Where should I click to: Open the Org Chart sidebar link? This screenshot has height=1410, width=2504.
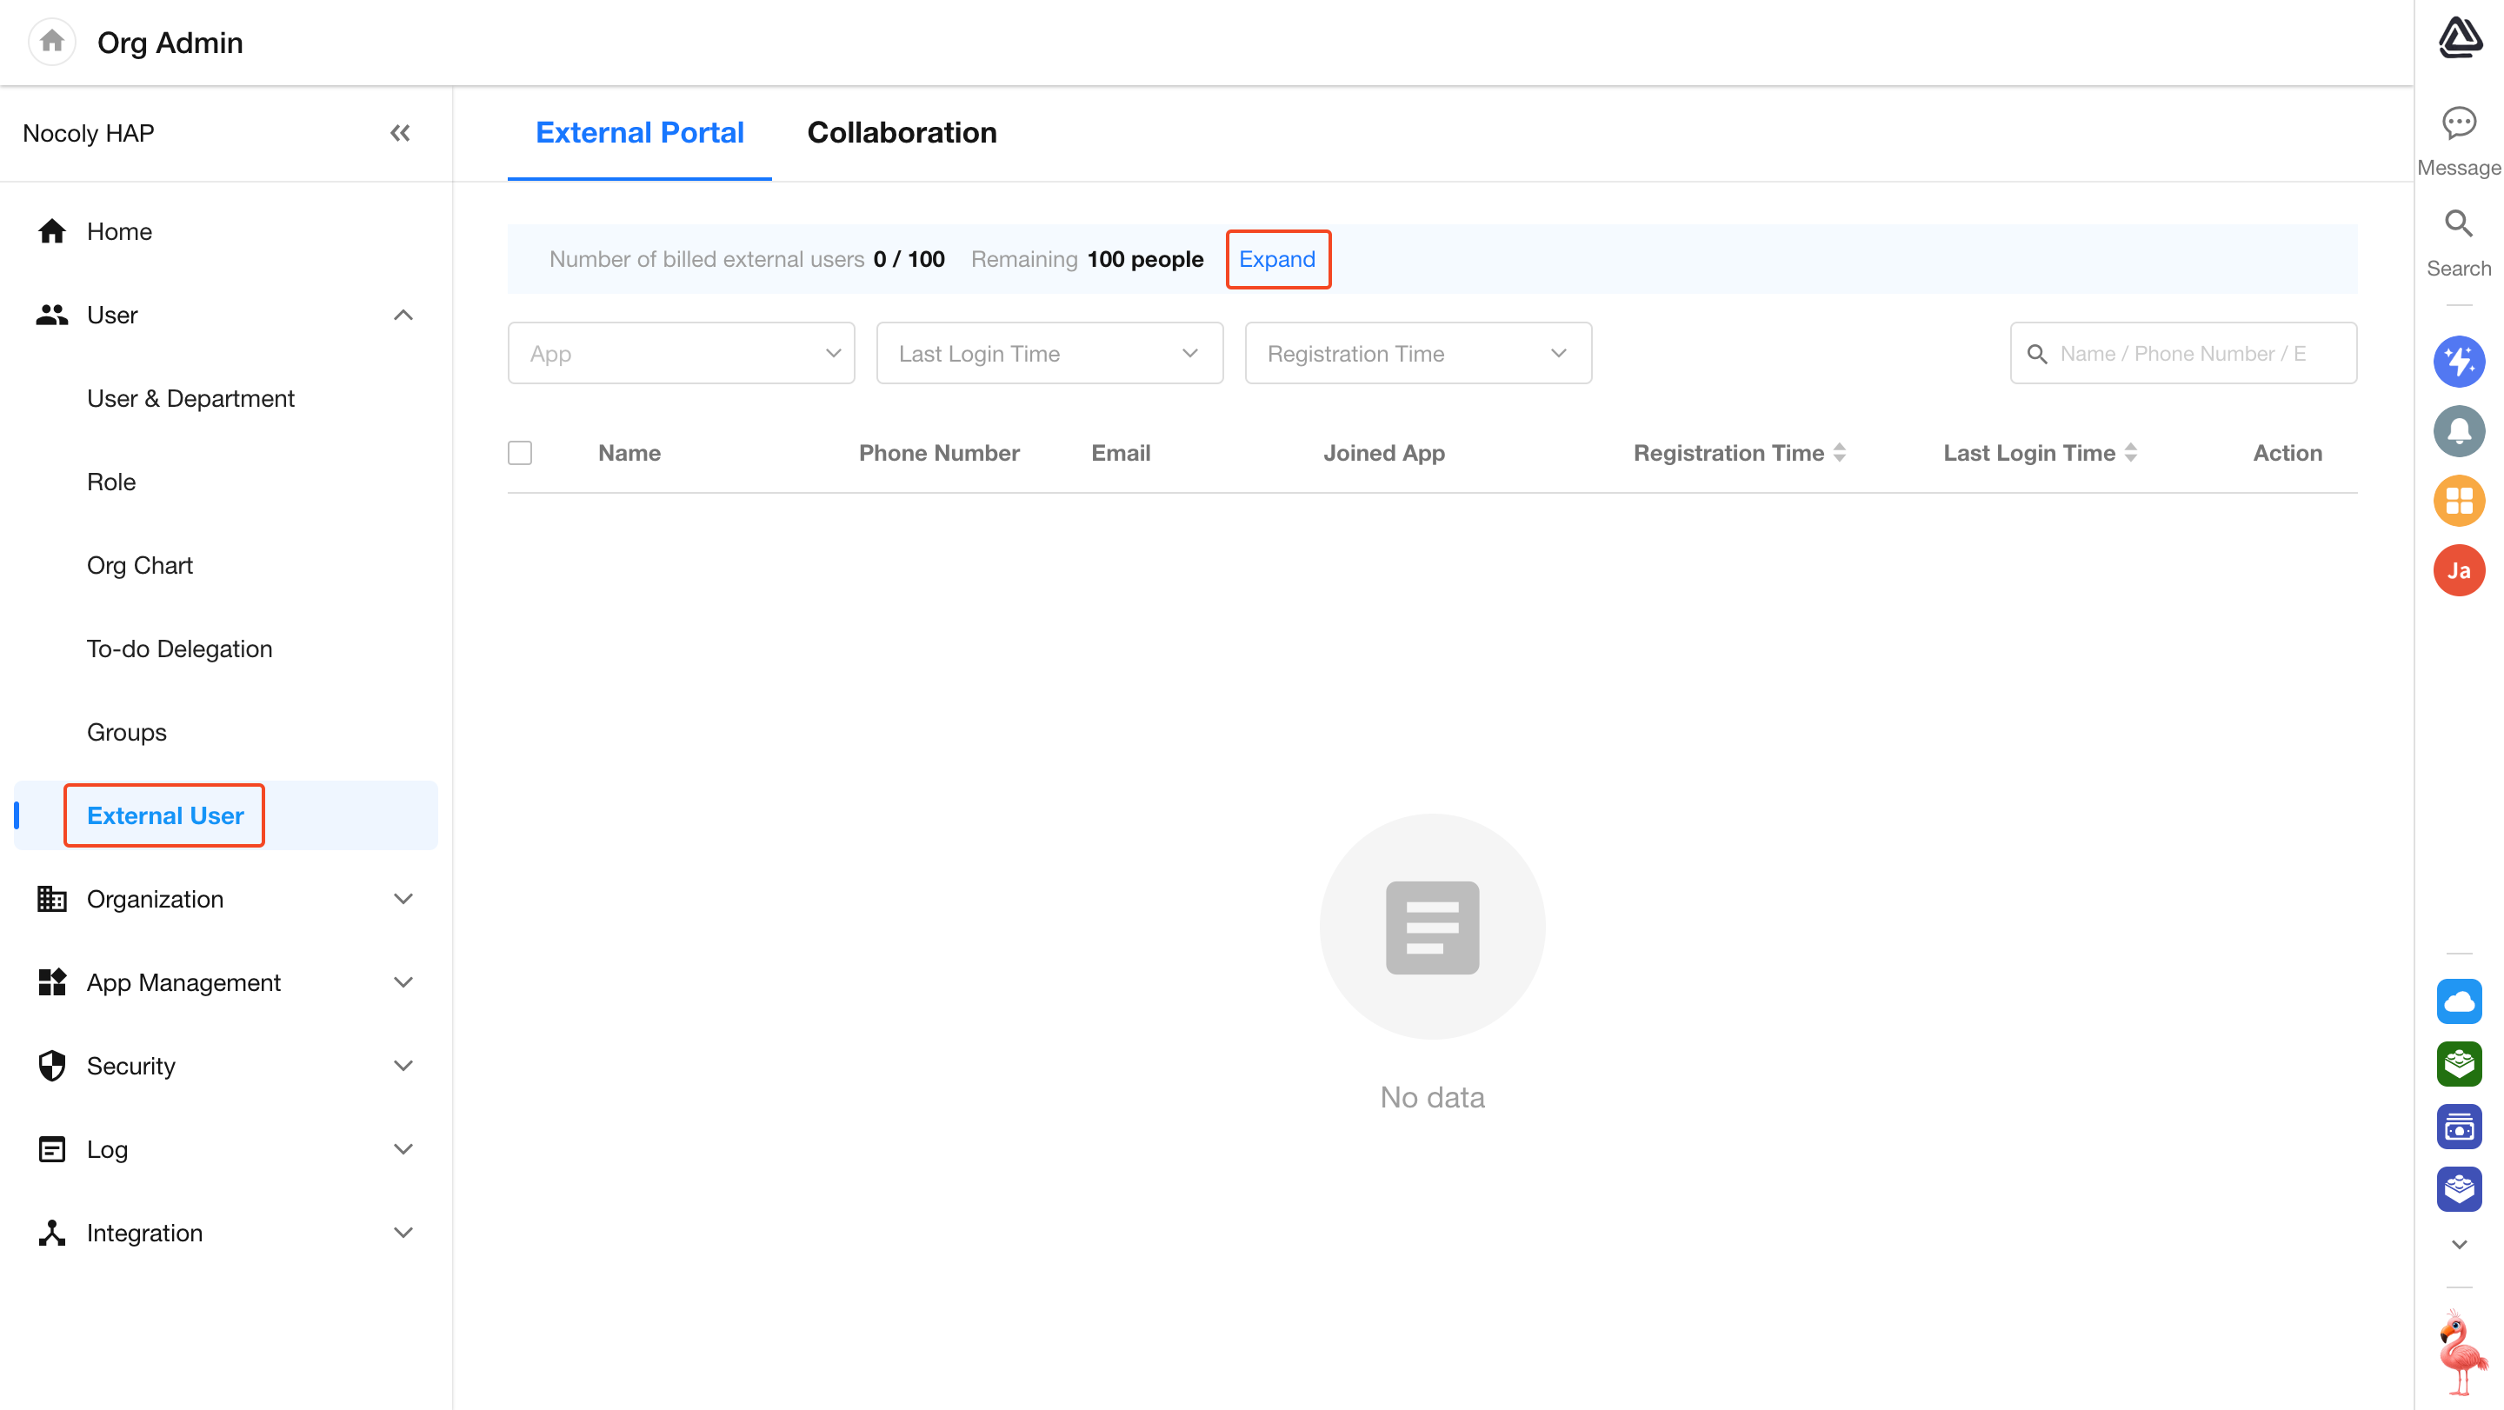pos(140,566)
